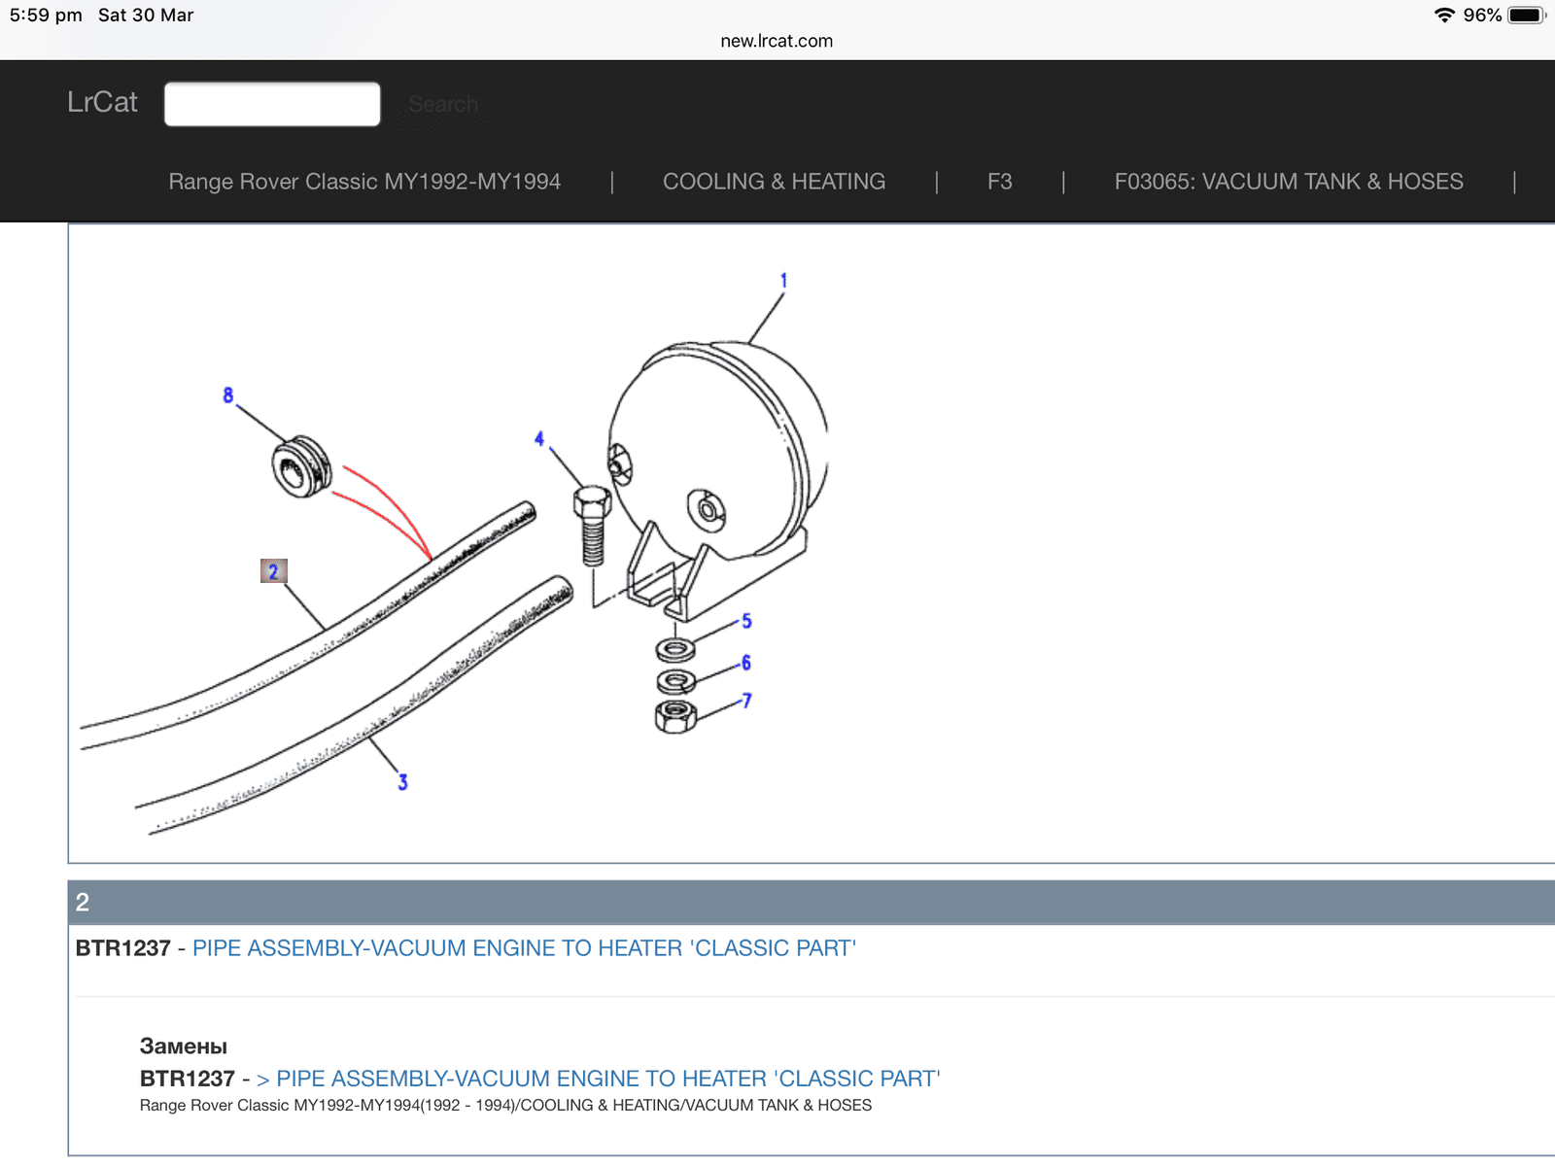Tap the new.lrcat.com address bar

coord(777,41)
